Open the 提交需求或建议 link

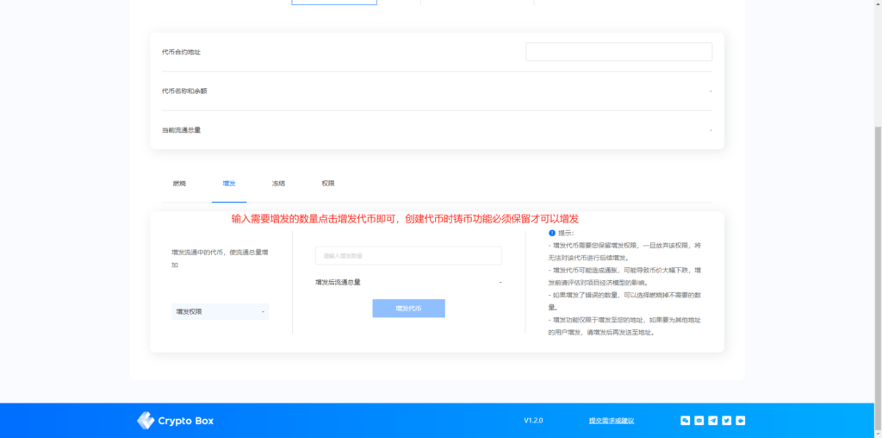612,421
